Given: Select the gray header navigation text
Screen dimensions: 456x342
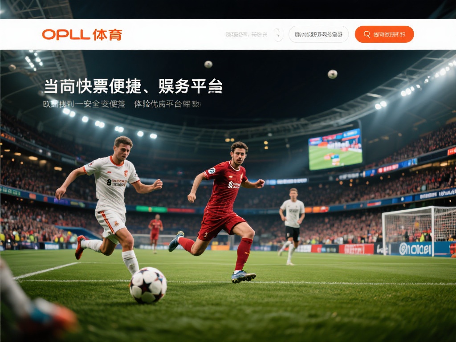Looking at the screenshot, I should pos(247,35).
